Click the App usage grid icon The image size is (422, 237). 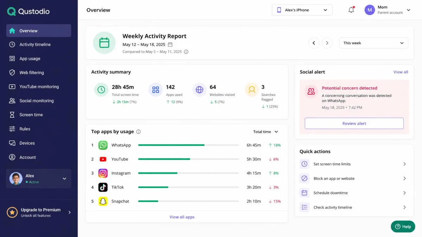(12, 59)
